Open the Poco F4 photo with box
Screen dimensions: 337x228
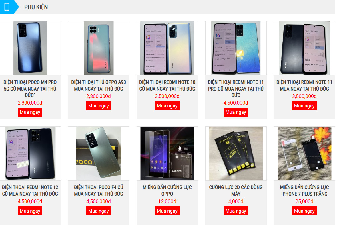[x=99, y=154]
